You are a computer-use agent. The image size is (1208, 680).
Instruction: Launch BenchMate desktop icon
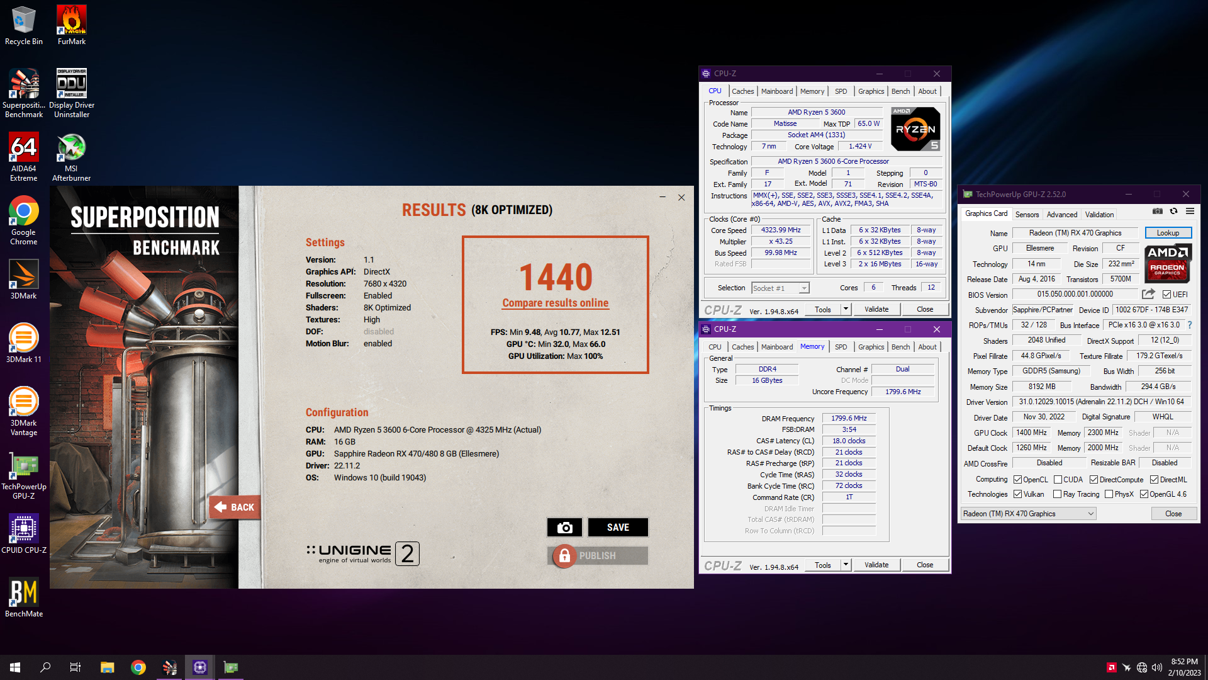(x=24, y=598)
